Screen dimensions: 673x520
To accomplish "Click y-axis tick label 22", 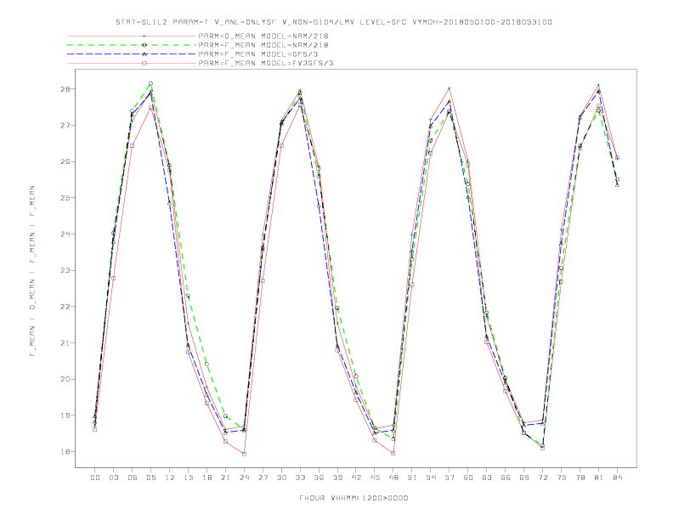I will click(66, 307).
